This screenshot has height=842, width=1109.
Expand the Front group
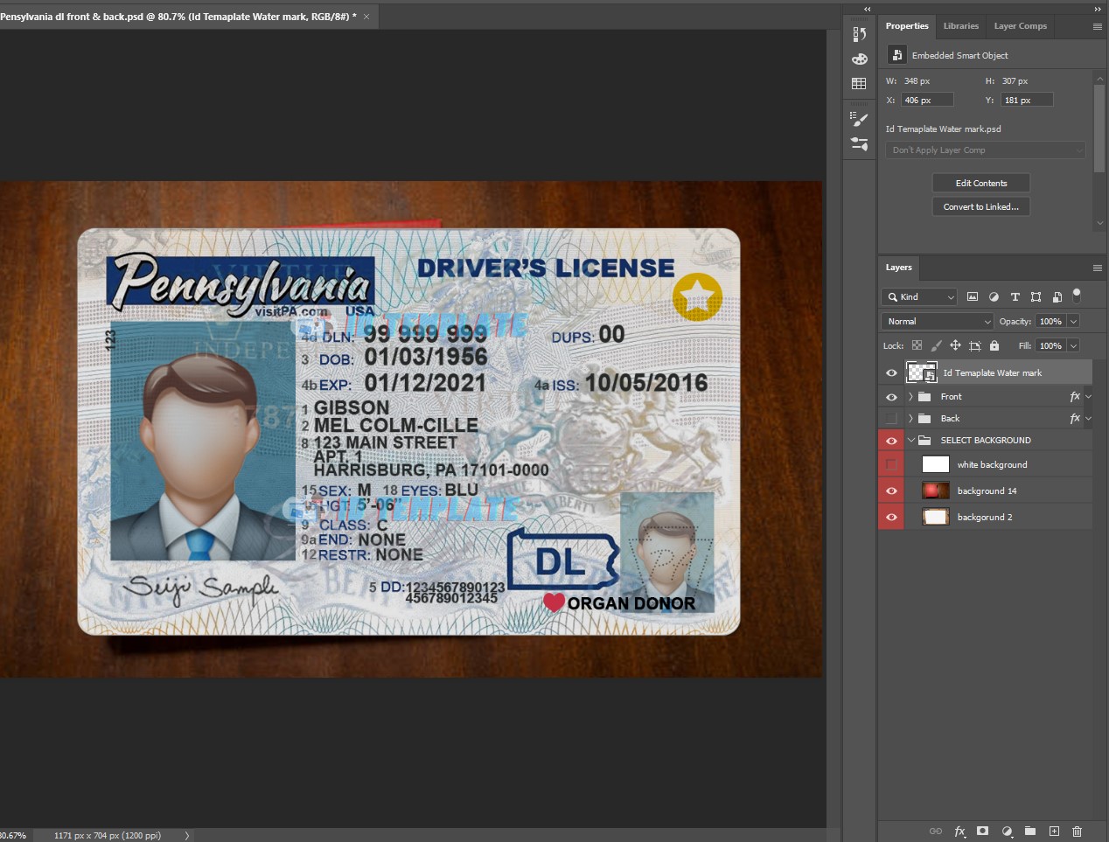click(x=910, y=397)
